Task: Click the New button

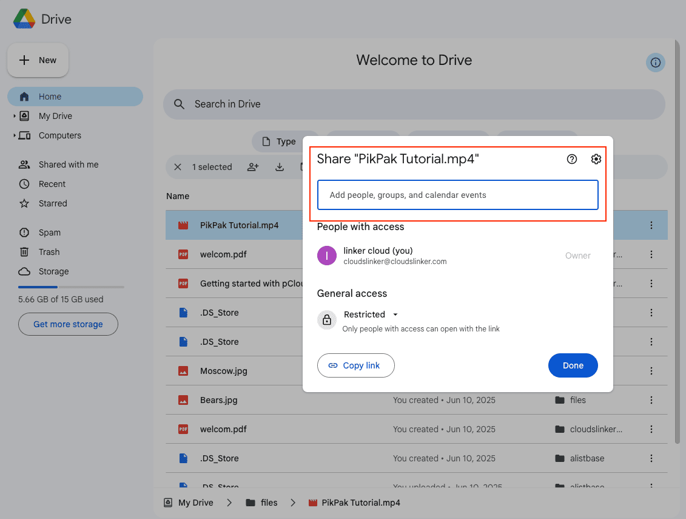Action: coord(38,60)
